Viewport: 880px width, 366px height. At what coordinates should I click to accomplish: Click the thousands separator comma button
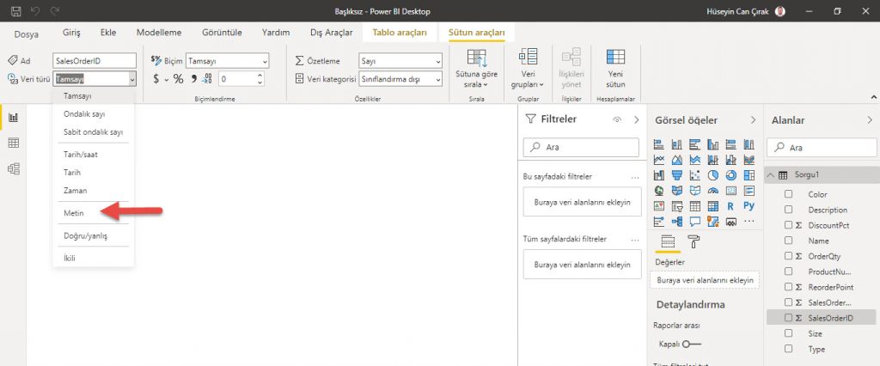pos(193,79)
